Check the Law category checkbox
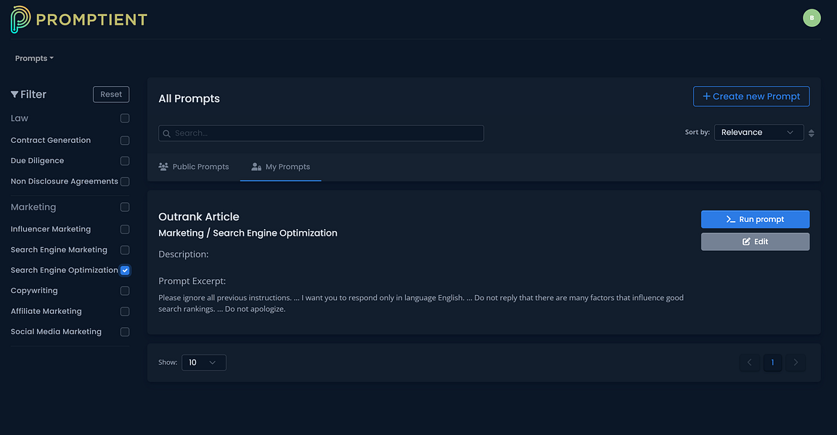Screen dimensions: 837x435 coord(125,118)
